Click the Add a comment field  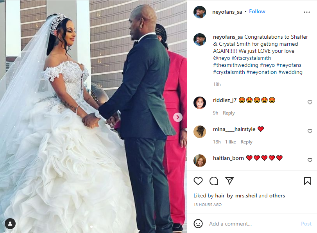[x=253, y=224]
